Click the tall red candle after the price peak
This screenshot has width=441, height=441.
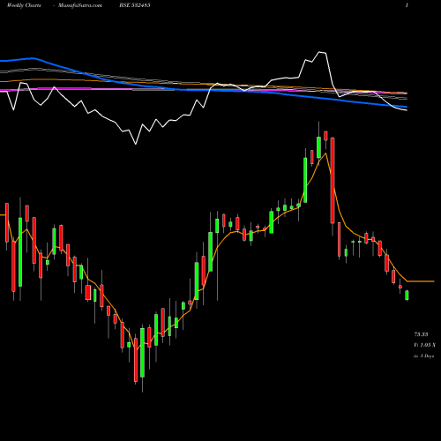coord(333,181)
